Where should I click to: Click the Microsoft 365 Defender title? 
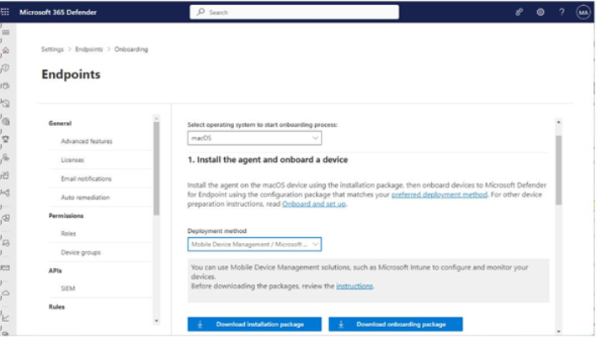[x=58, y=12]
